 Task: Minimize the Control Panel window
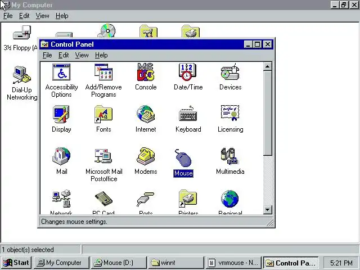click(x=248, y=44)
